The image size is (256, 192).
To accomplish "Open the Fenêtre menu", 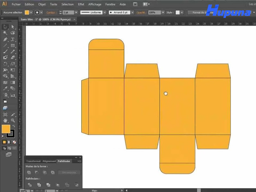I will point(110,4).
